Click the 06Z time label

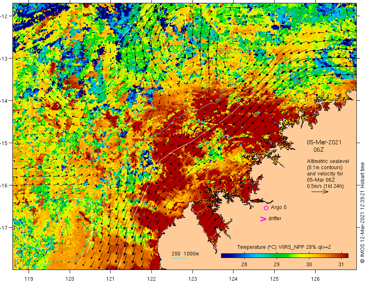pyautogui.click(x=319, y=150)
